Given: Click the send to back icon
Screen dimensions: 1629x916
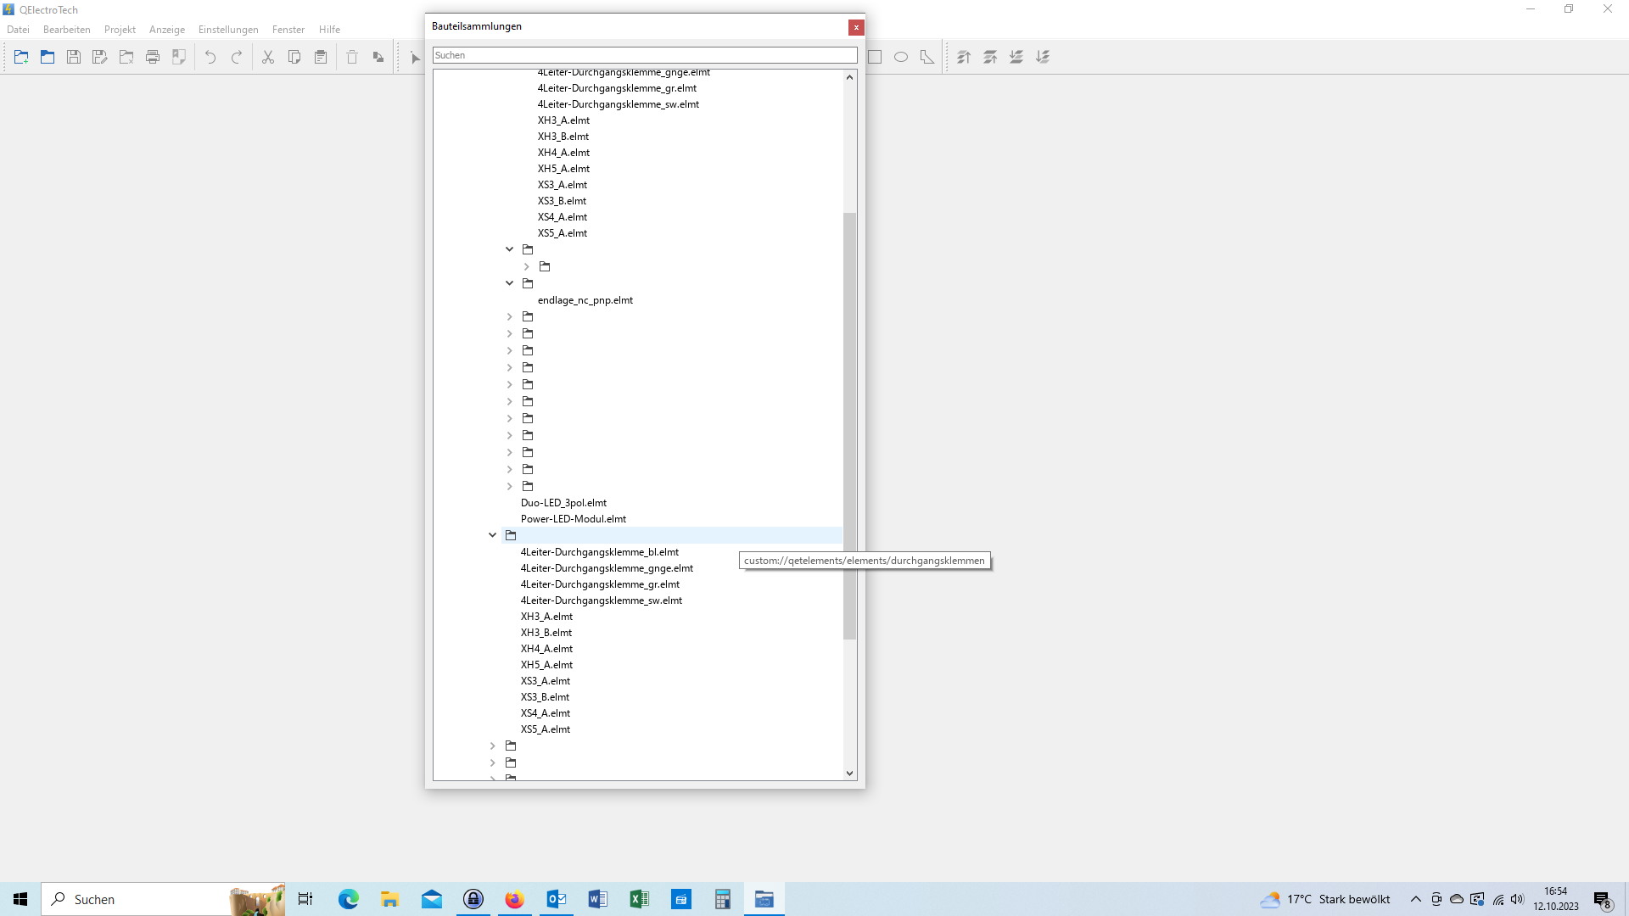Looking at the screenshot, I should click(1043, 57).
